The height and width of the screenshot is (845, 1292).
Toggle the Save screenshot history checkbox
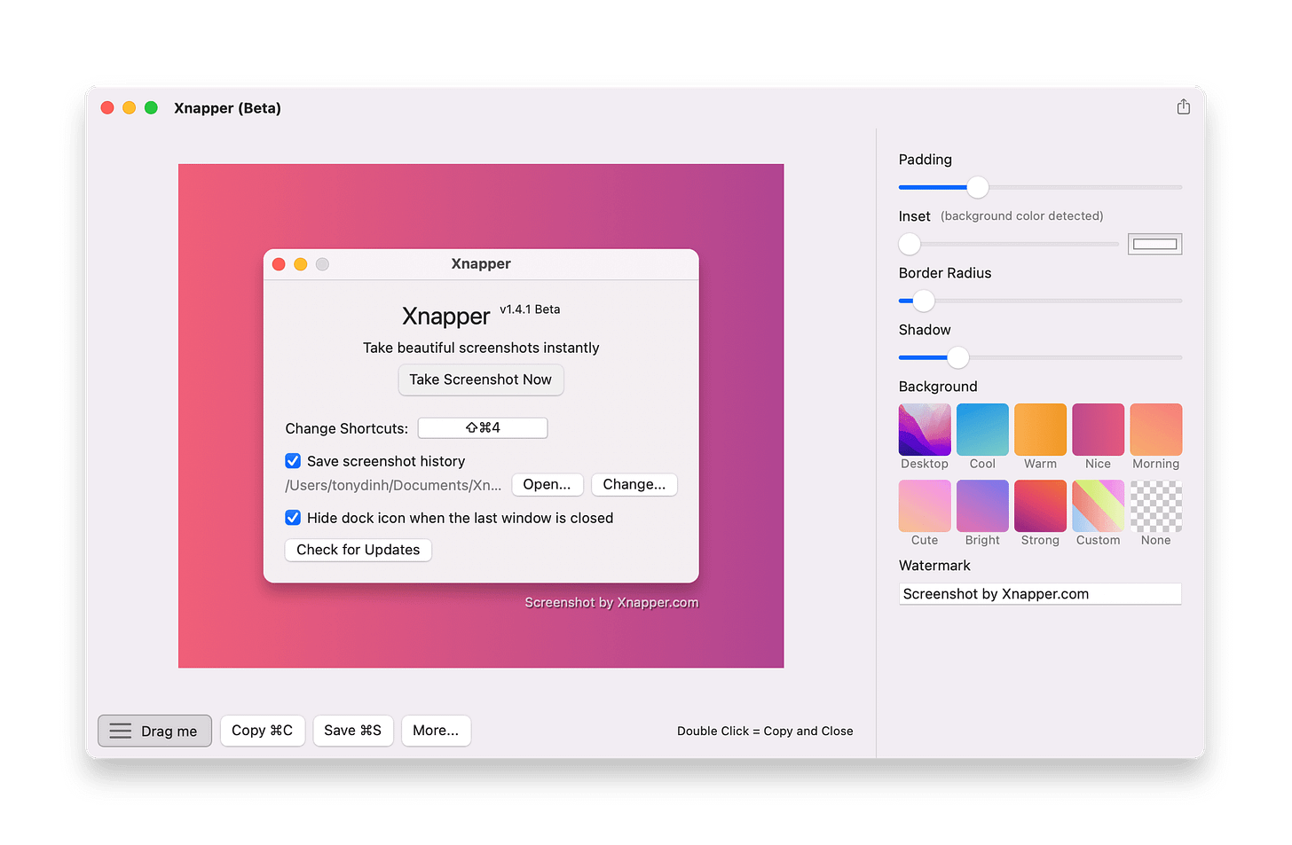(x=293, y=461)
